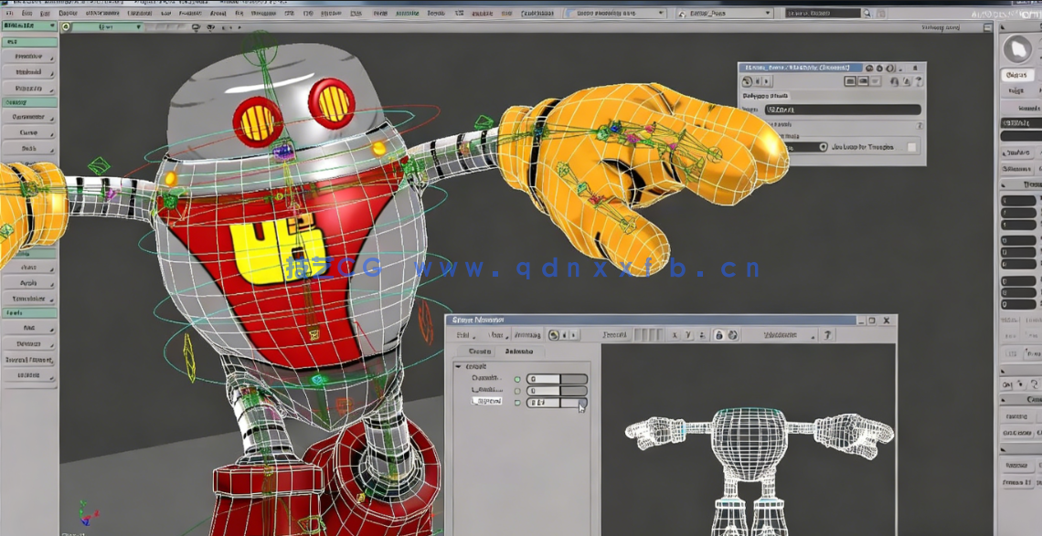Click the slider track beside the third channel value
This screenshot has height=536, width=1042.
(572, 402)
